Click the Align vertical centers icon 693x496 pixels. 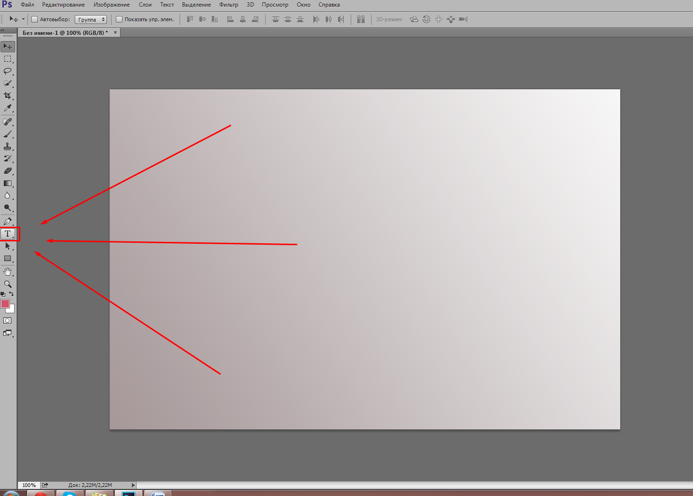[x=202, y=19]
